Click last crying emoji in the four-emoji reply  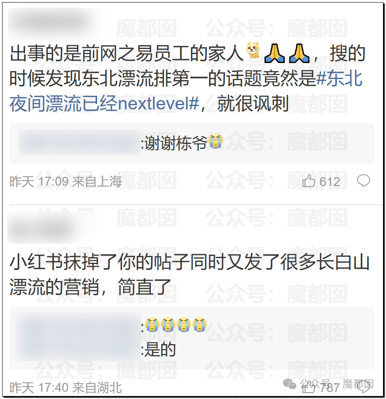200,324
